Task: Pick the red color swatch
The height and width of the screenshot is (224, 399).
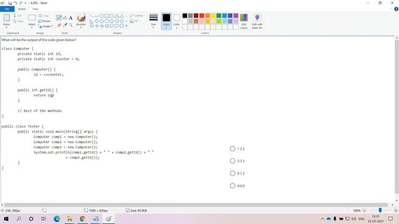Action: pos(202,16)
